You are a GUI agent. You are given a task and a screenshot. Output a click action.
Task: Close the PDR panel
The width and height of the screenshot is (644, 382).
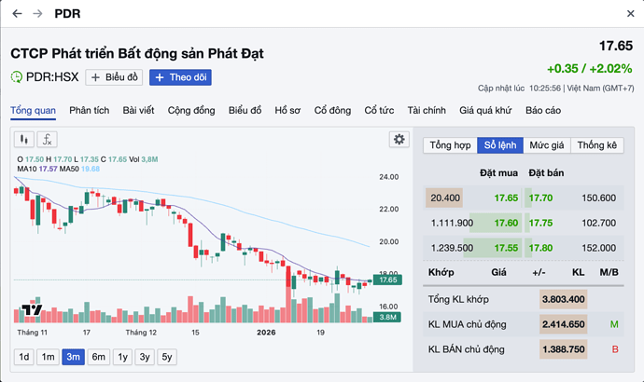[630, 14]
